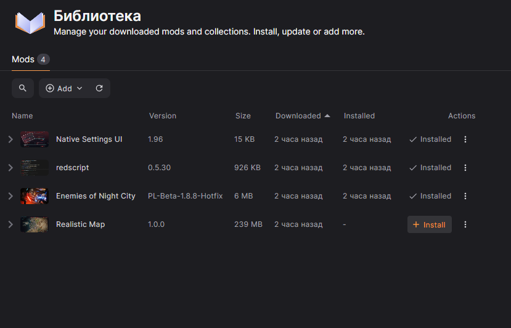Sort mods by the Name column
This screenshot has height=328, width=511.
click(x=22, y=116)
